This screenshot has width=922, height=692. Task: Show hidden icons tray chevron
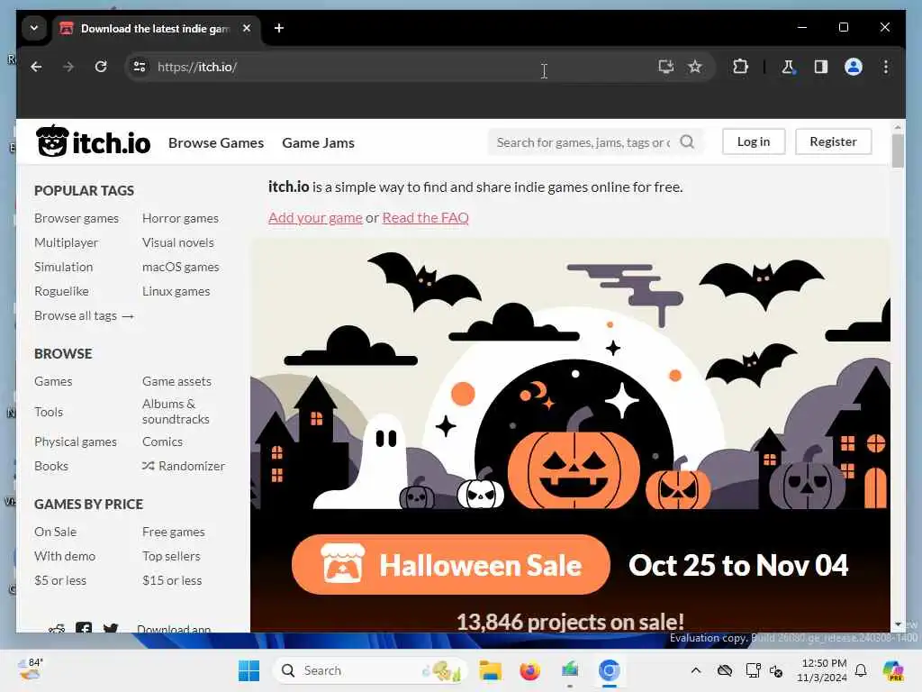(x=696, y=670)
